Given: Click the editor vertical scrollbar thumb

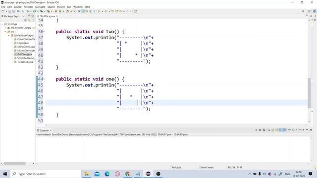Looking at the screenshot, I should (309, 93).
